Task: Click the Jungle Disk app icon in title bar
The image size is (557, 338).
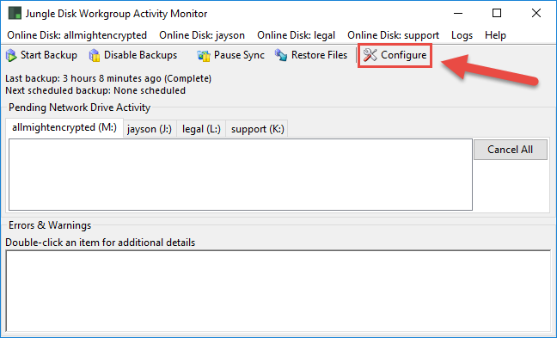Action: coord(15,13)
